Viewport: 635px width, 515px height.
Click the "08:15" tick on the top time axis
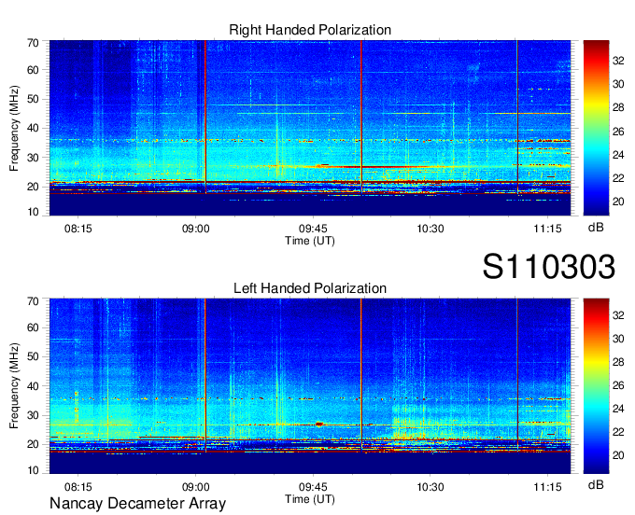(78, 229)
